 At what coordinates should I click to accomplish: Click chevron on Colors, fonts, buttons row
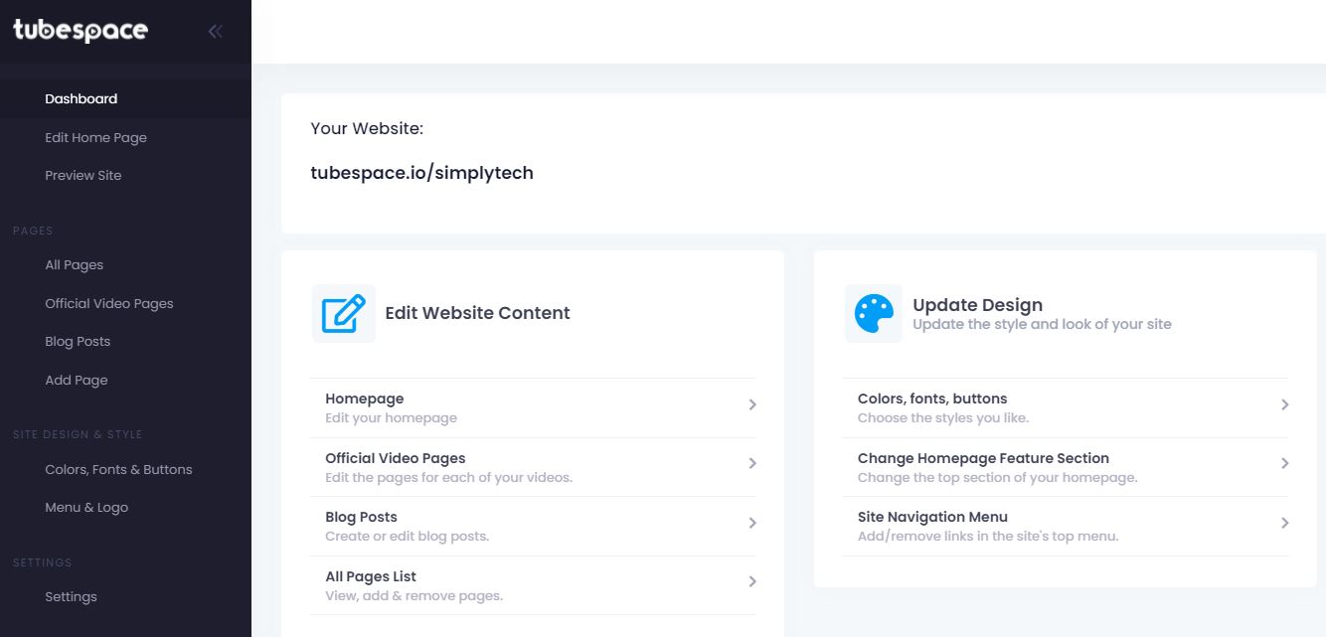coord(1285,404)
